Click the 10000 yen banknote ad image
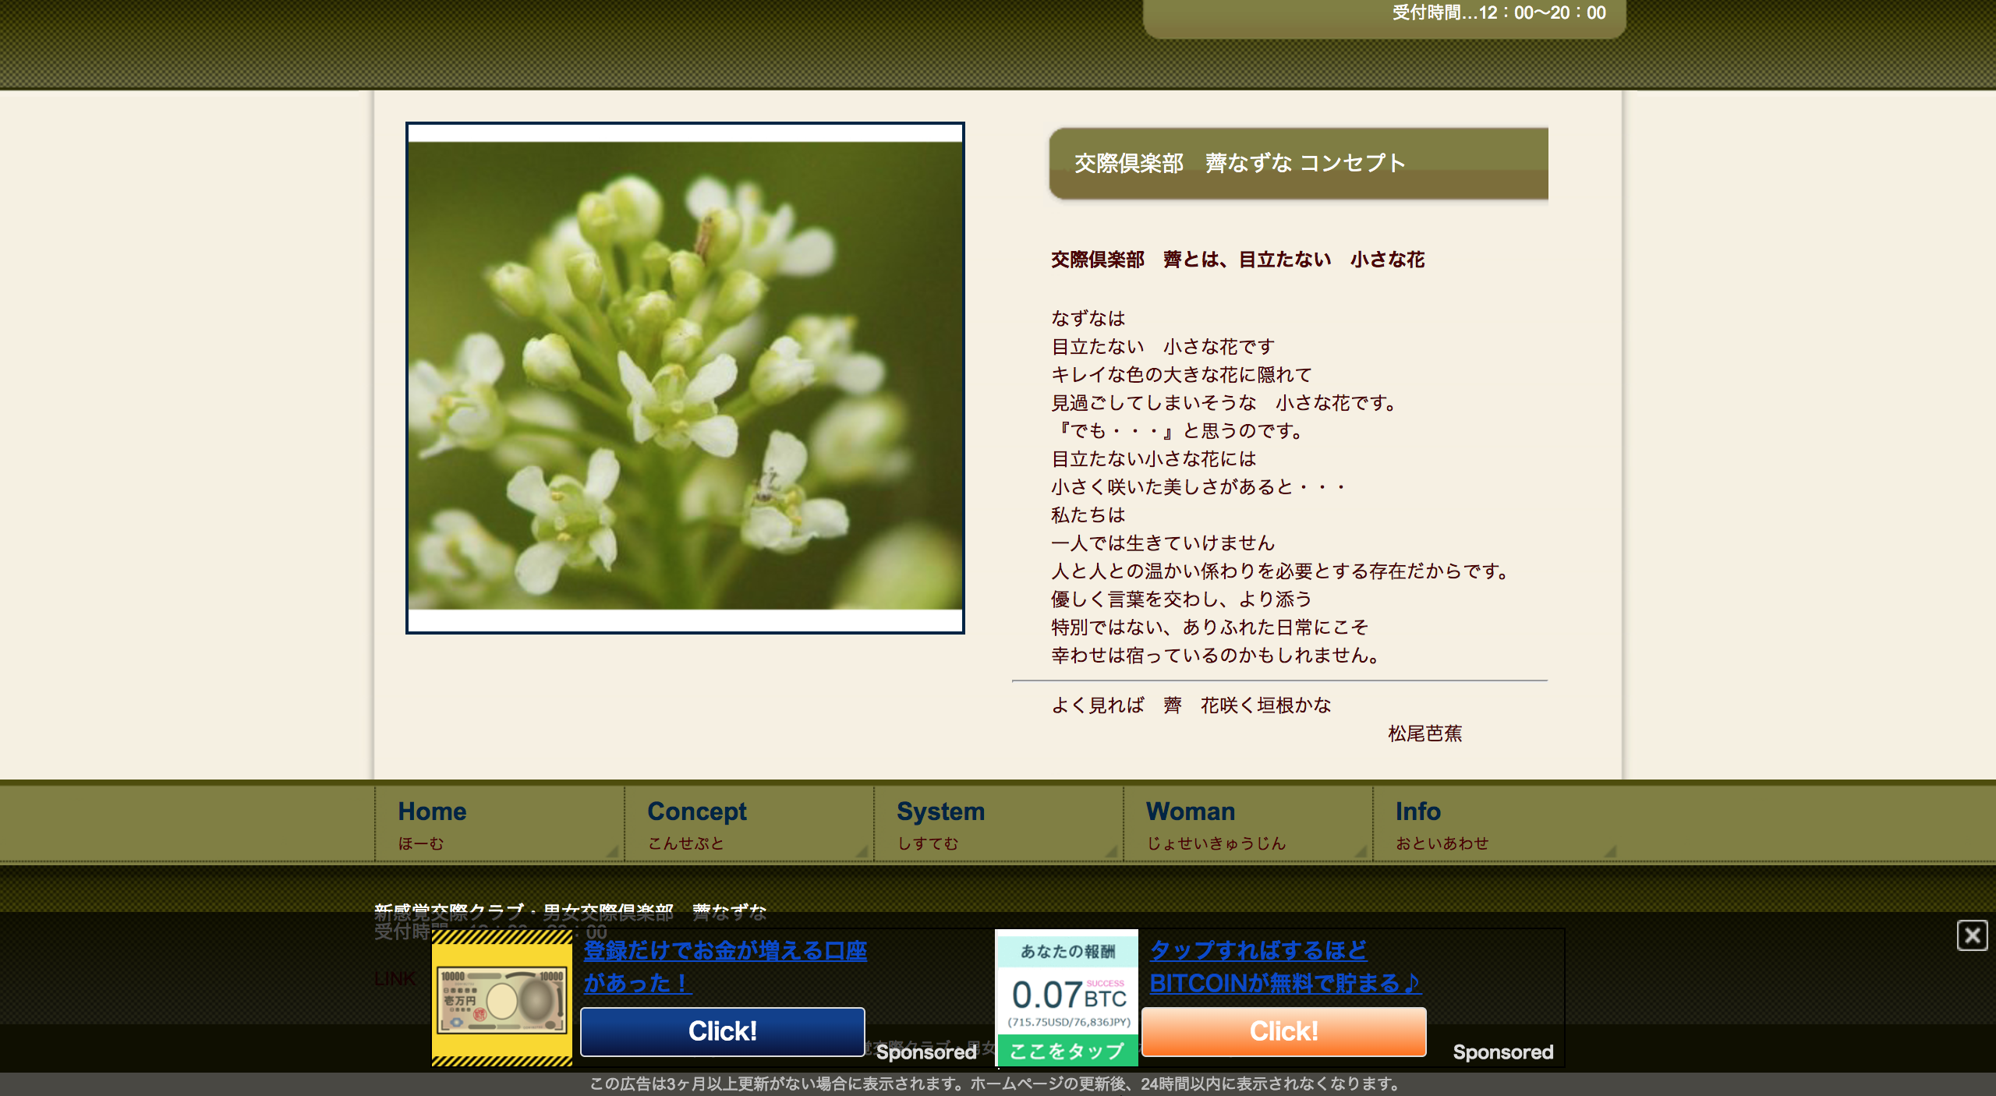The image size is (1996, 1096). 502,999
